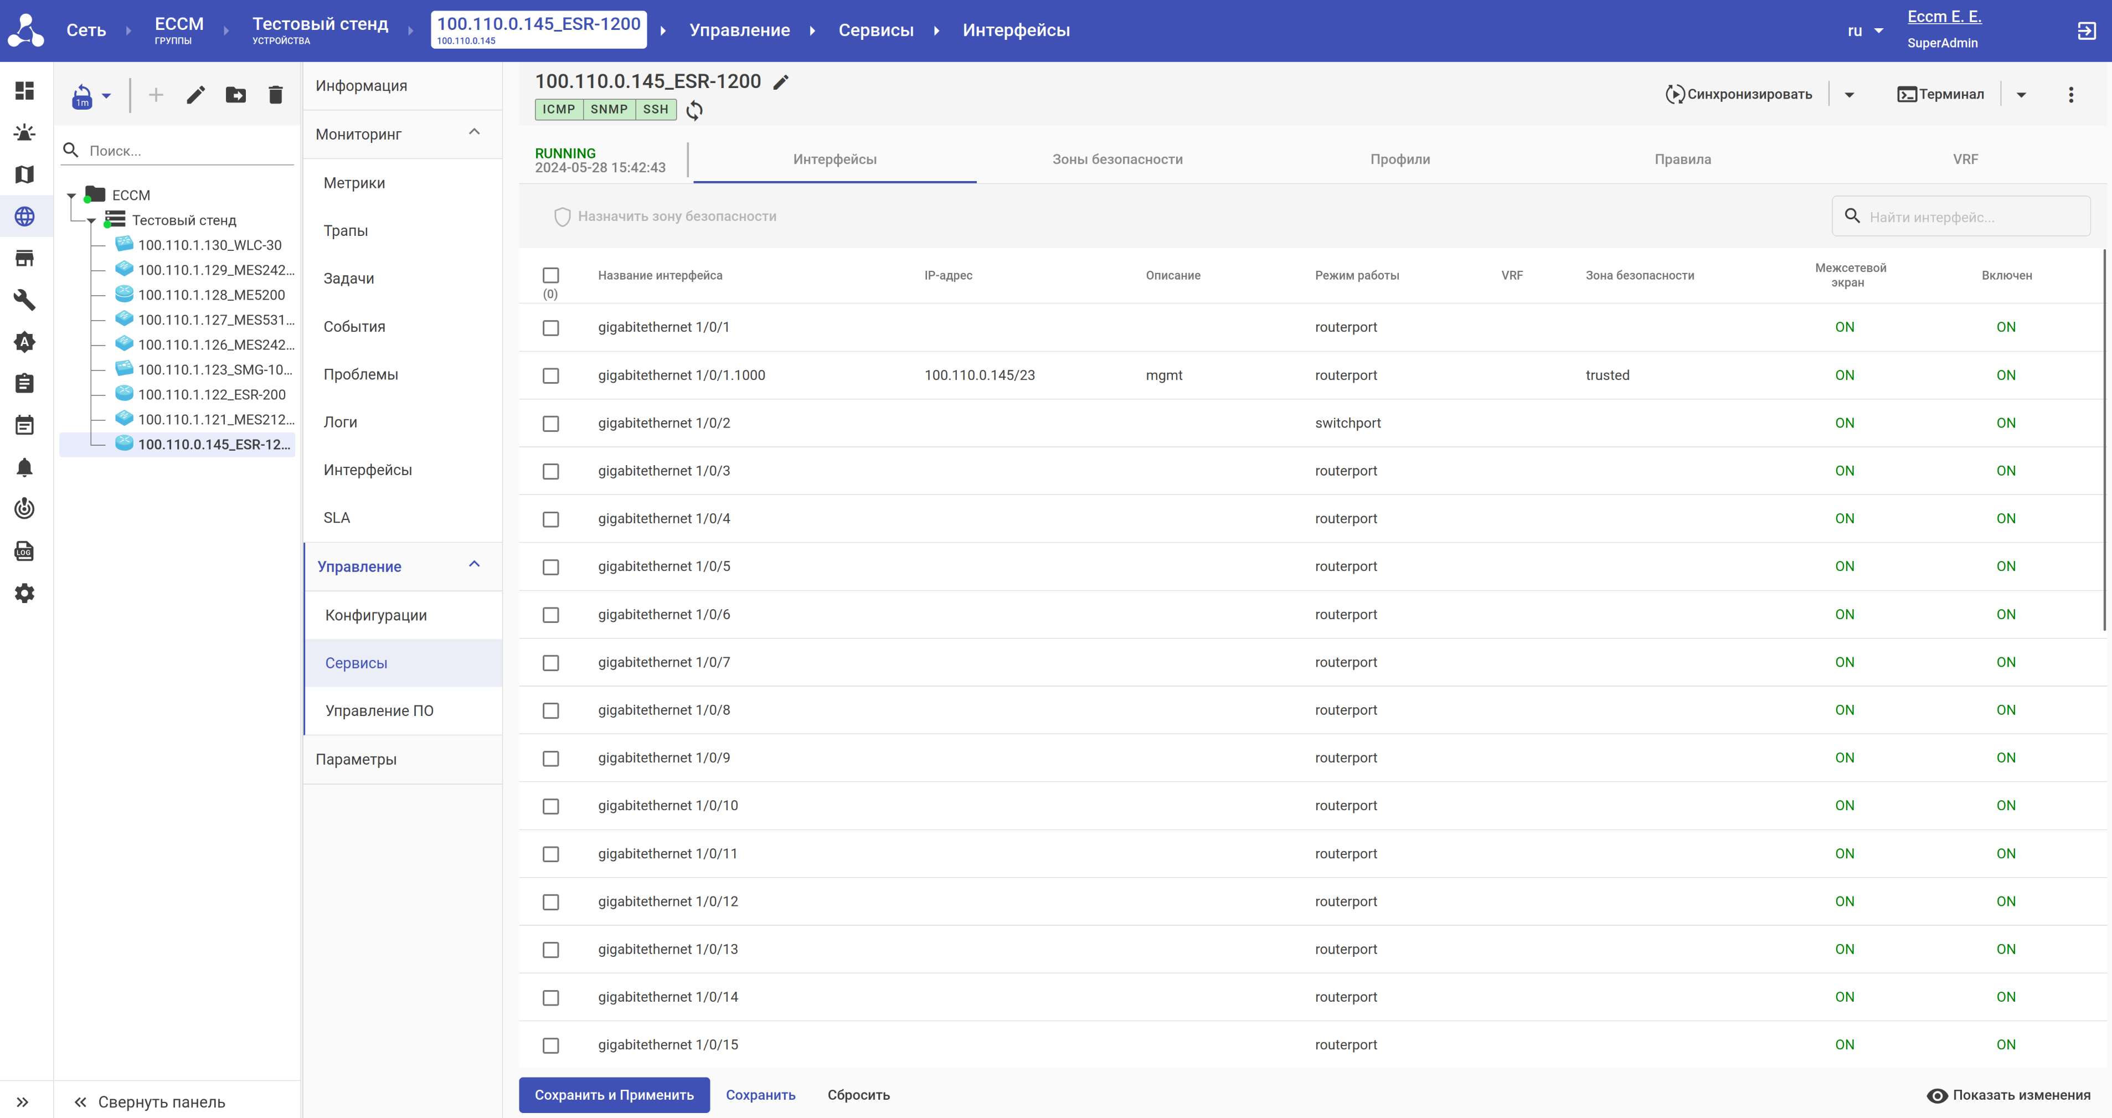
Task: Click Сохранить и Применить button
Action: (x=614, y=1094)
